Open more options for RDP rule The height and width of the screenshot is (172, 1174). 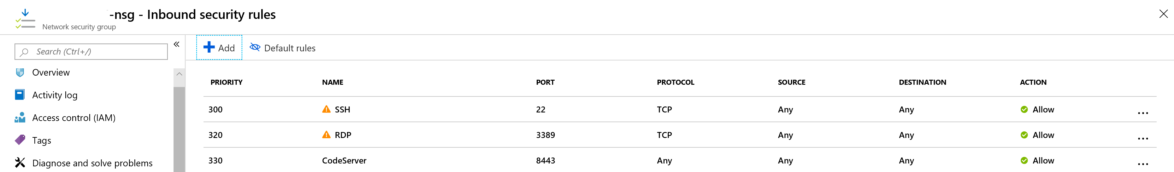click(x=1142, y=138)
